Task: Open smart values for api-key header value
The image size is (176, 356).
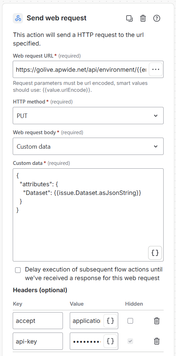Action: coord(110,341)
